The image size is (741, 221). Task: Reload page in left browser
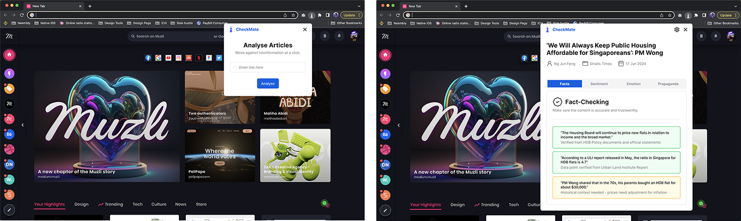(x=22, y=15)
